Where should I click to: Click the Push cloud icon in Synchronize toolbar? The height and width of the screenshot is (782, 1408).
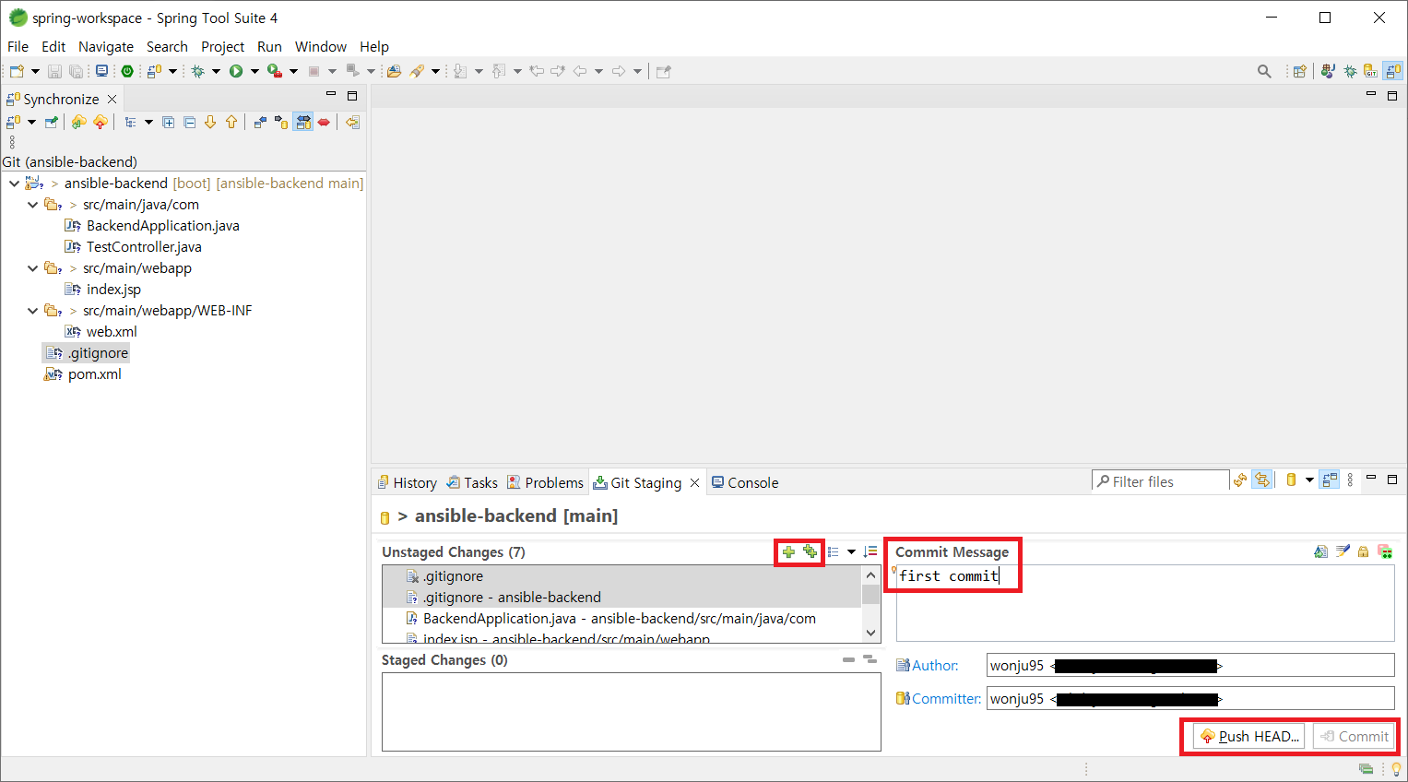pyautogui.click(x=101, y=122)
